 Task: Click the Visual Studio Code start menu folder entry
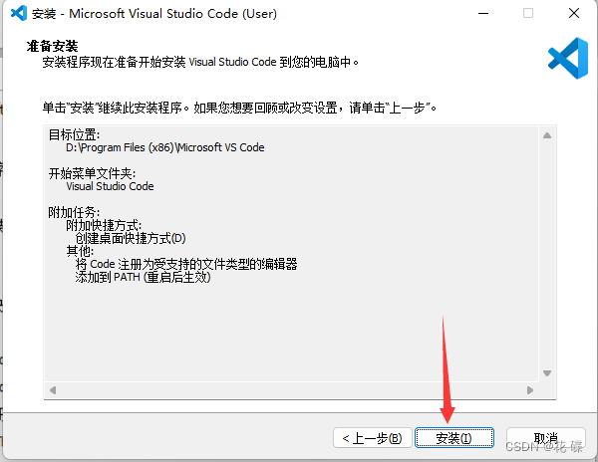(110, 186)
